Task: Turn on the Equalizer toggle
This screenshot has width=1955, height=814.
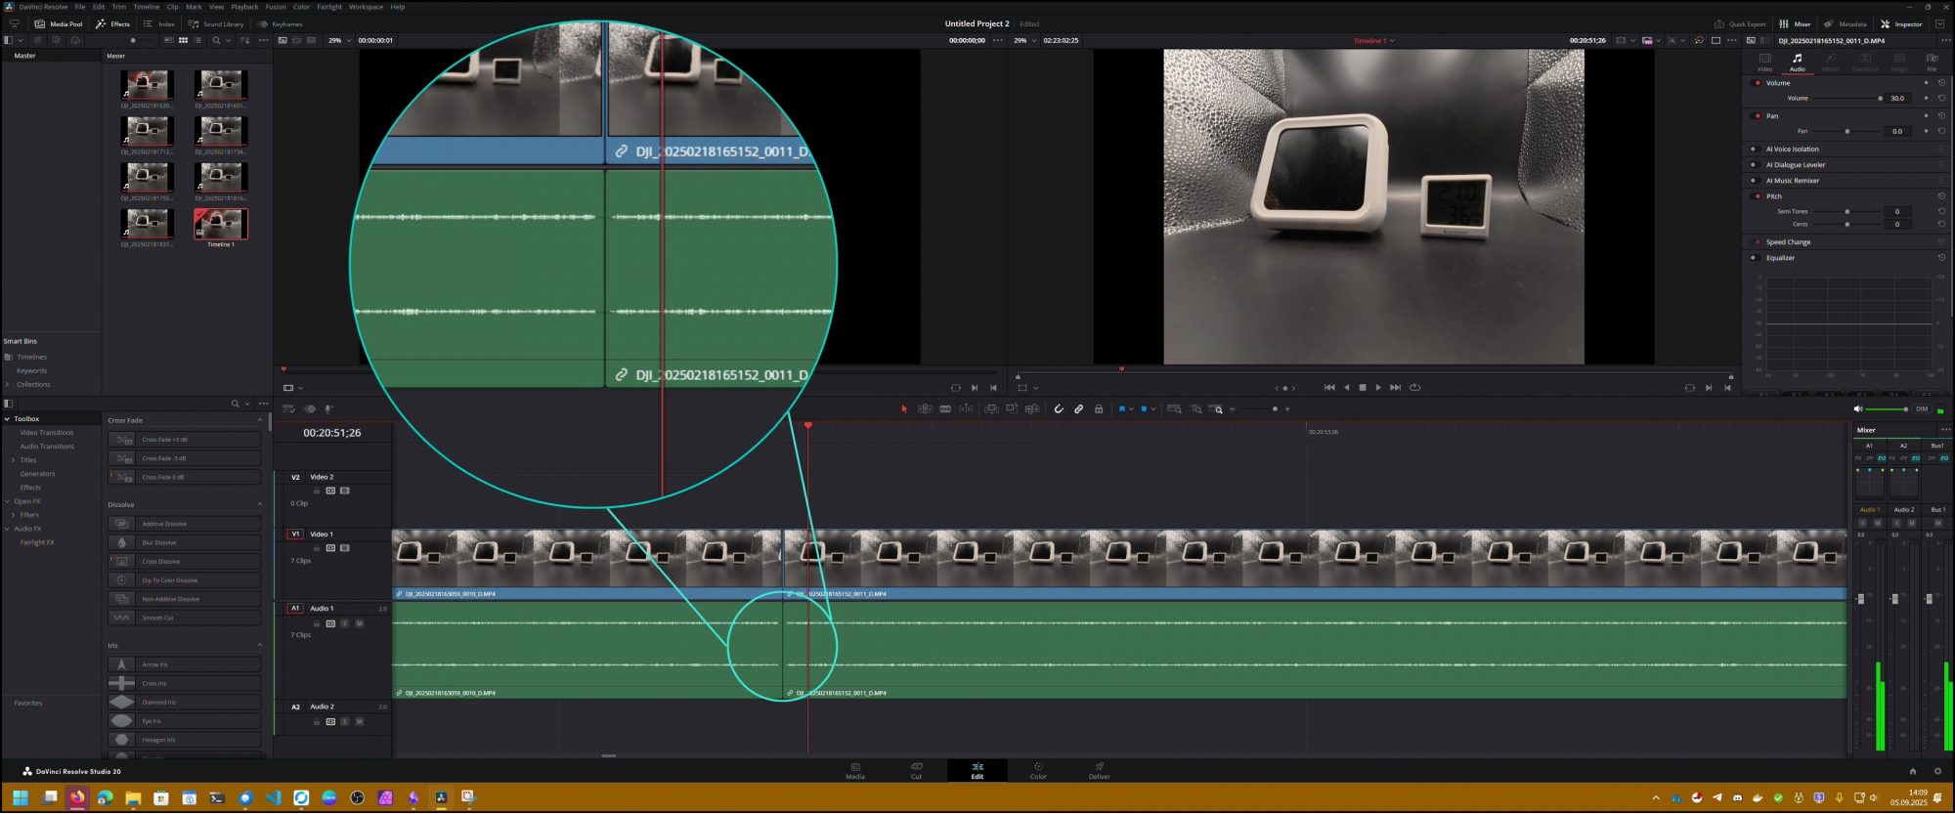Action: pos(1753,258)
